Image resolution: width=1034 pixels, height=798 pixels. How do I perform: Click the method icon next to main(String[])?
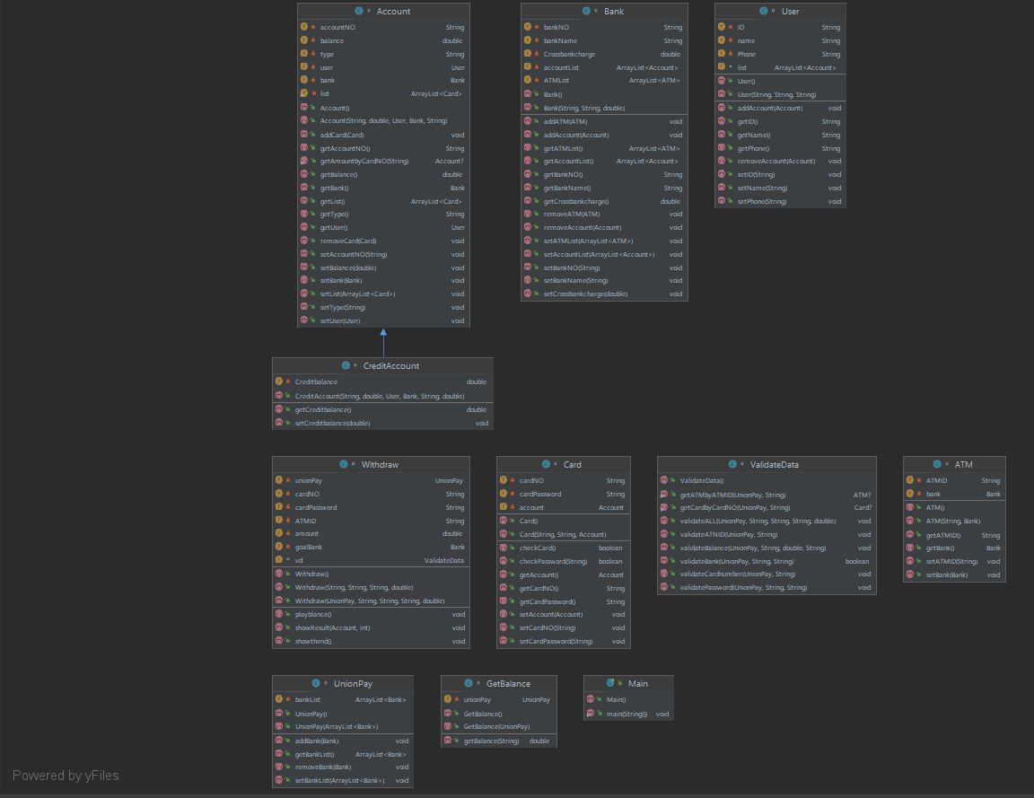[591, 714]
